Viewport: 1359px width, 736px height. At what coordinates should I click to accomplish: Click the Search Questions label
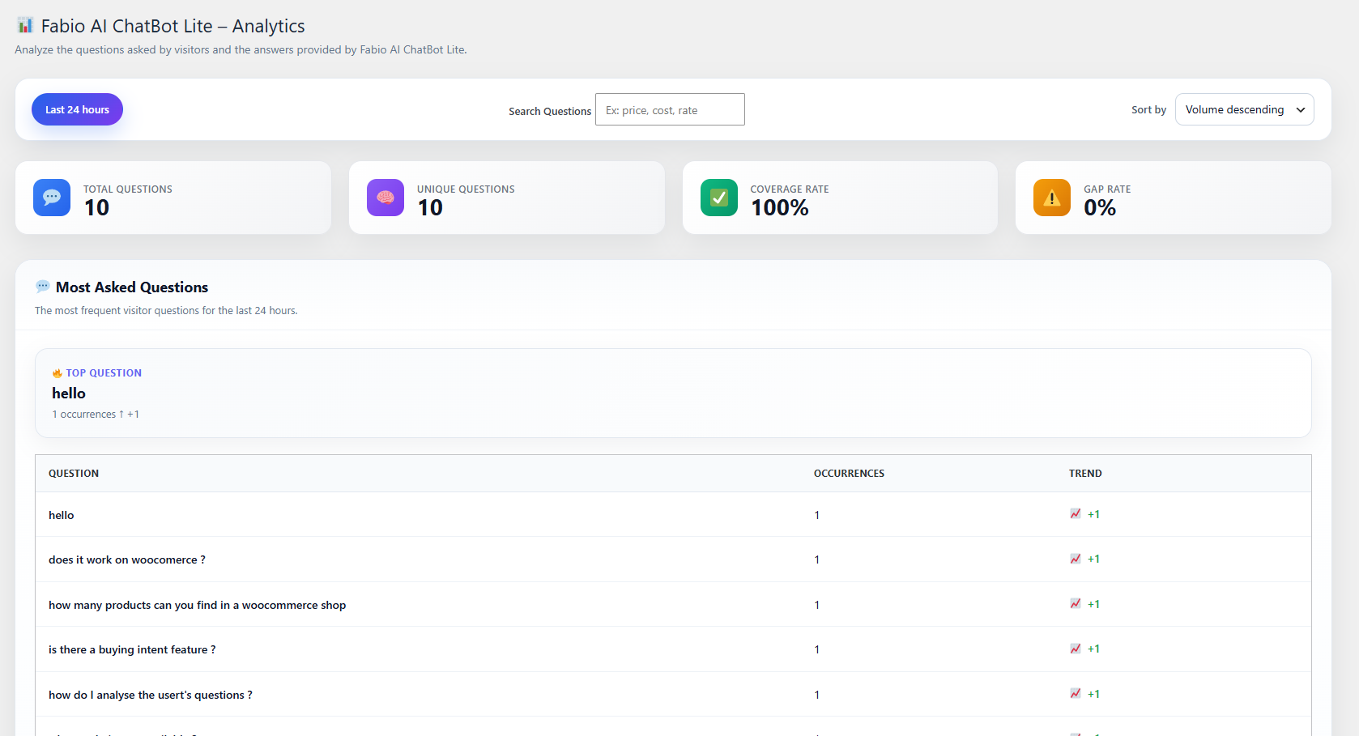[x=550, y=112]
